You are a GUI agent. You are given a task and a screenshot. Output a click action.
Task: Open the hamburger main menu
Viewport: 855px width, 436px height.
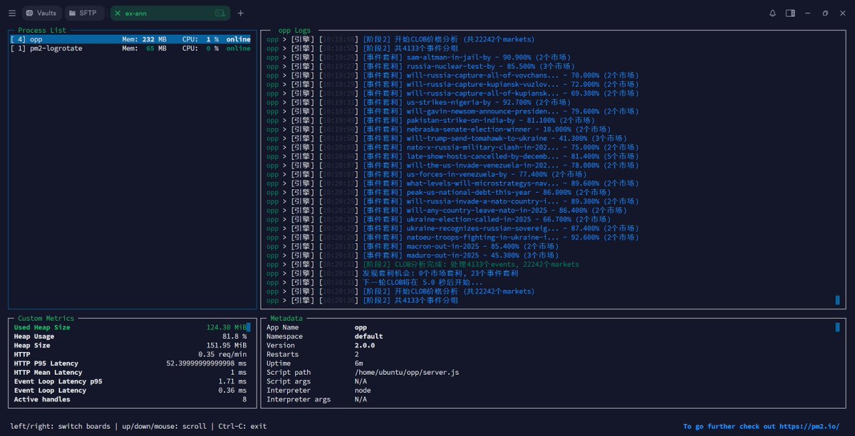coord(12,13)
